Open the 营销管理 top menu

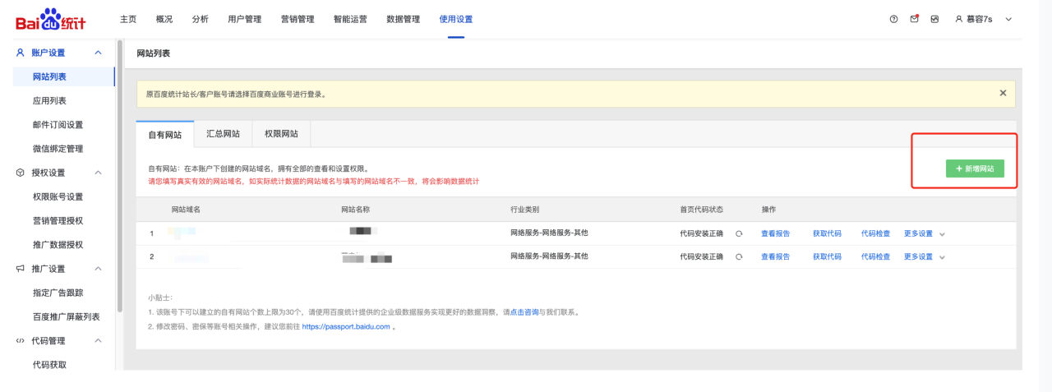(x=297, y=19)
